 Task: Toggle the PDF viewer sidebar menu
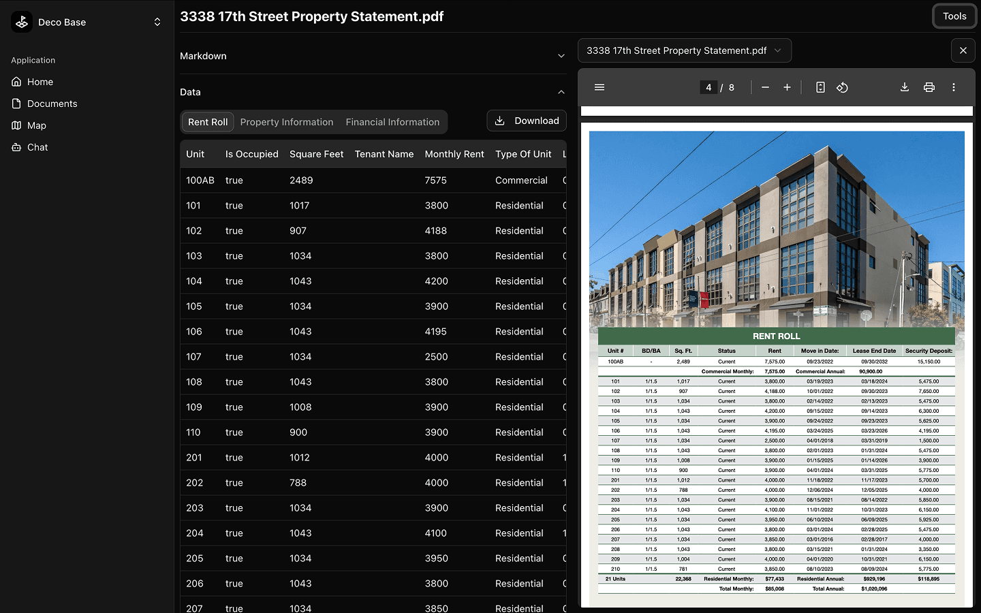click(x=599, y=87)
